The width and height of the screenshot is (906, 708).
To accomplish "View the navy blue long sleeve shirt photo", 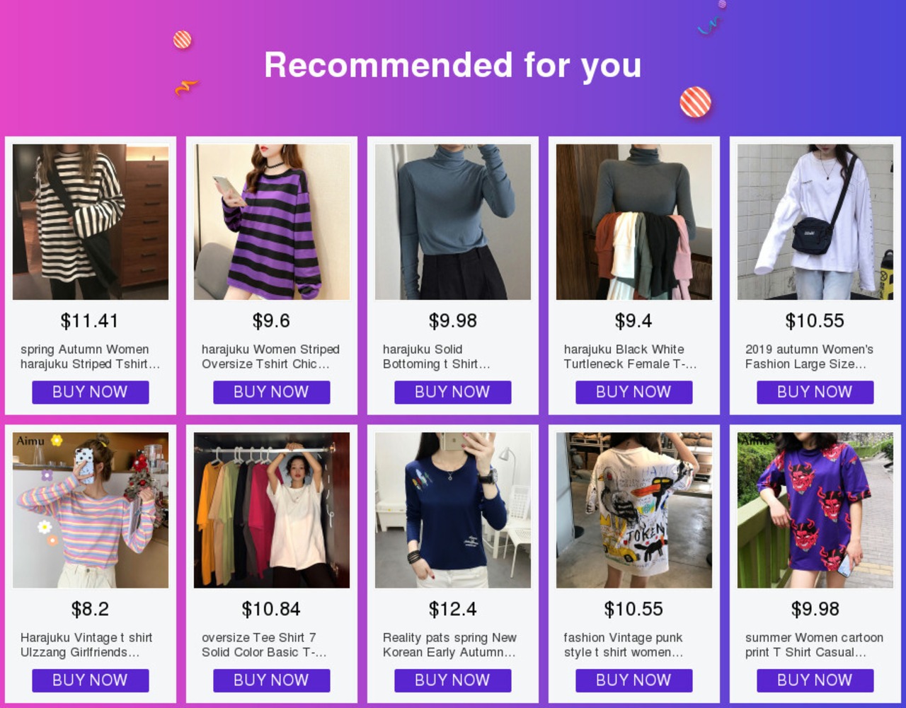I will tap(453, 510).
